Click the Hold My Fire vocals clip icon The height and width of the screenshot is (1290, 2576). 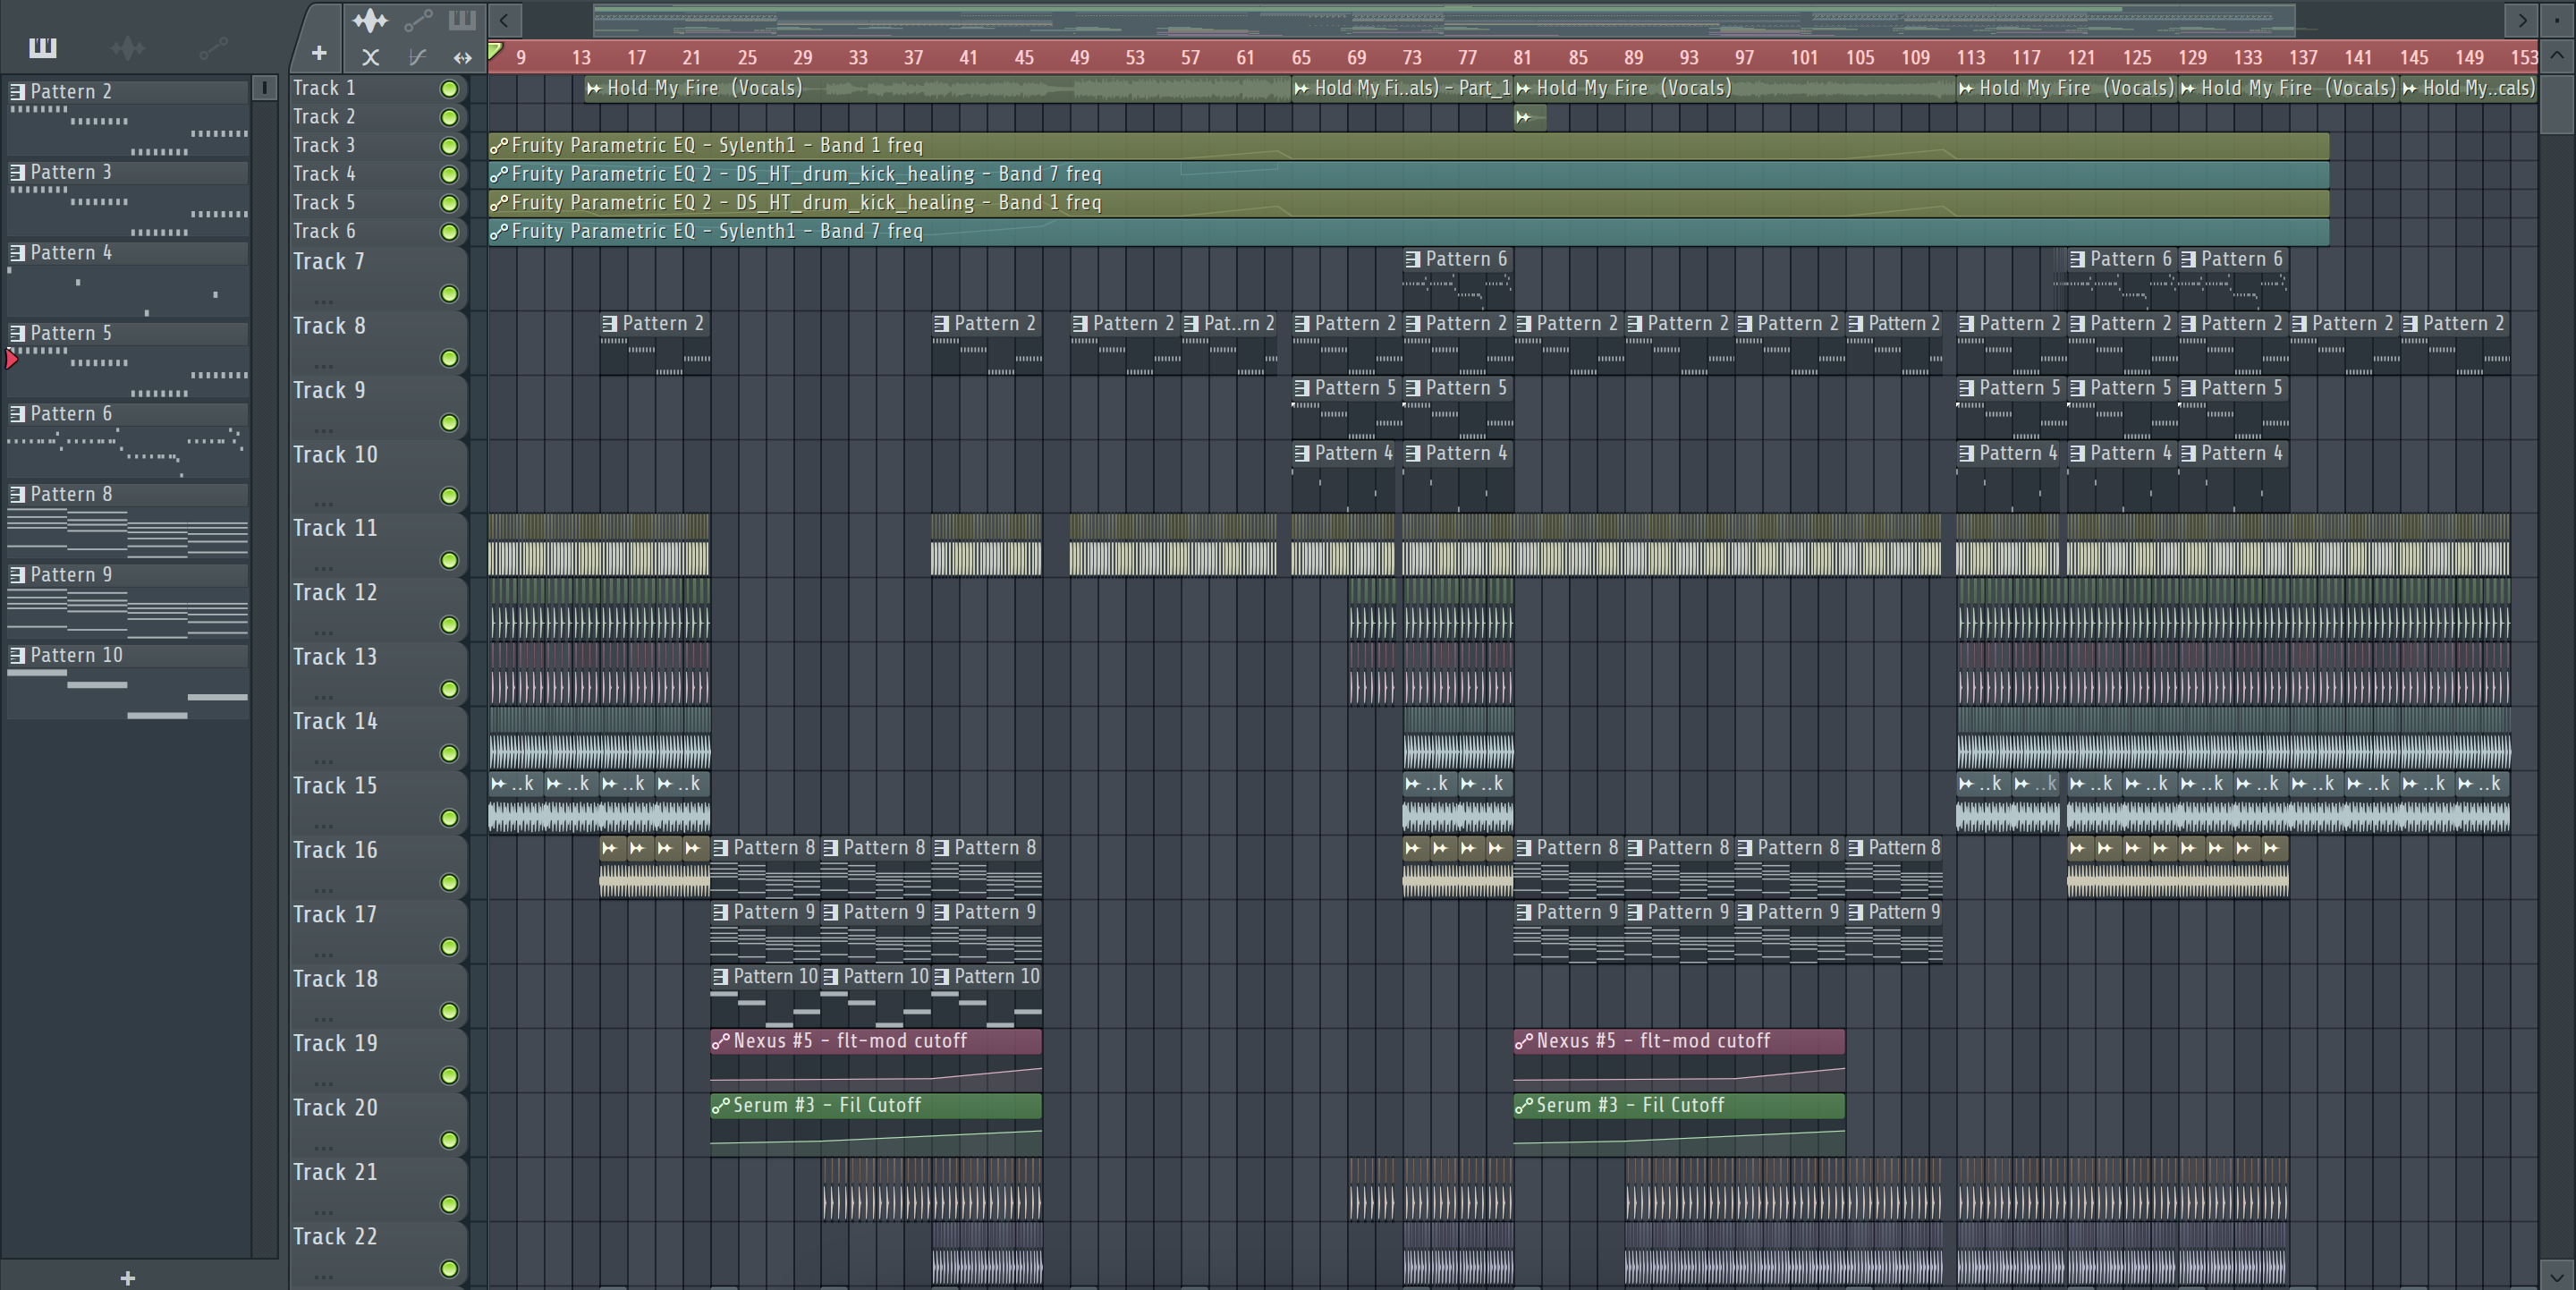(x=595, y=88)
